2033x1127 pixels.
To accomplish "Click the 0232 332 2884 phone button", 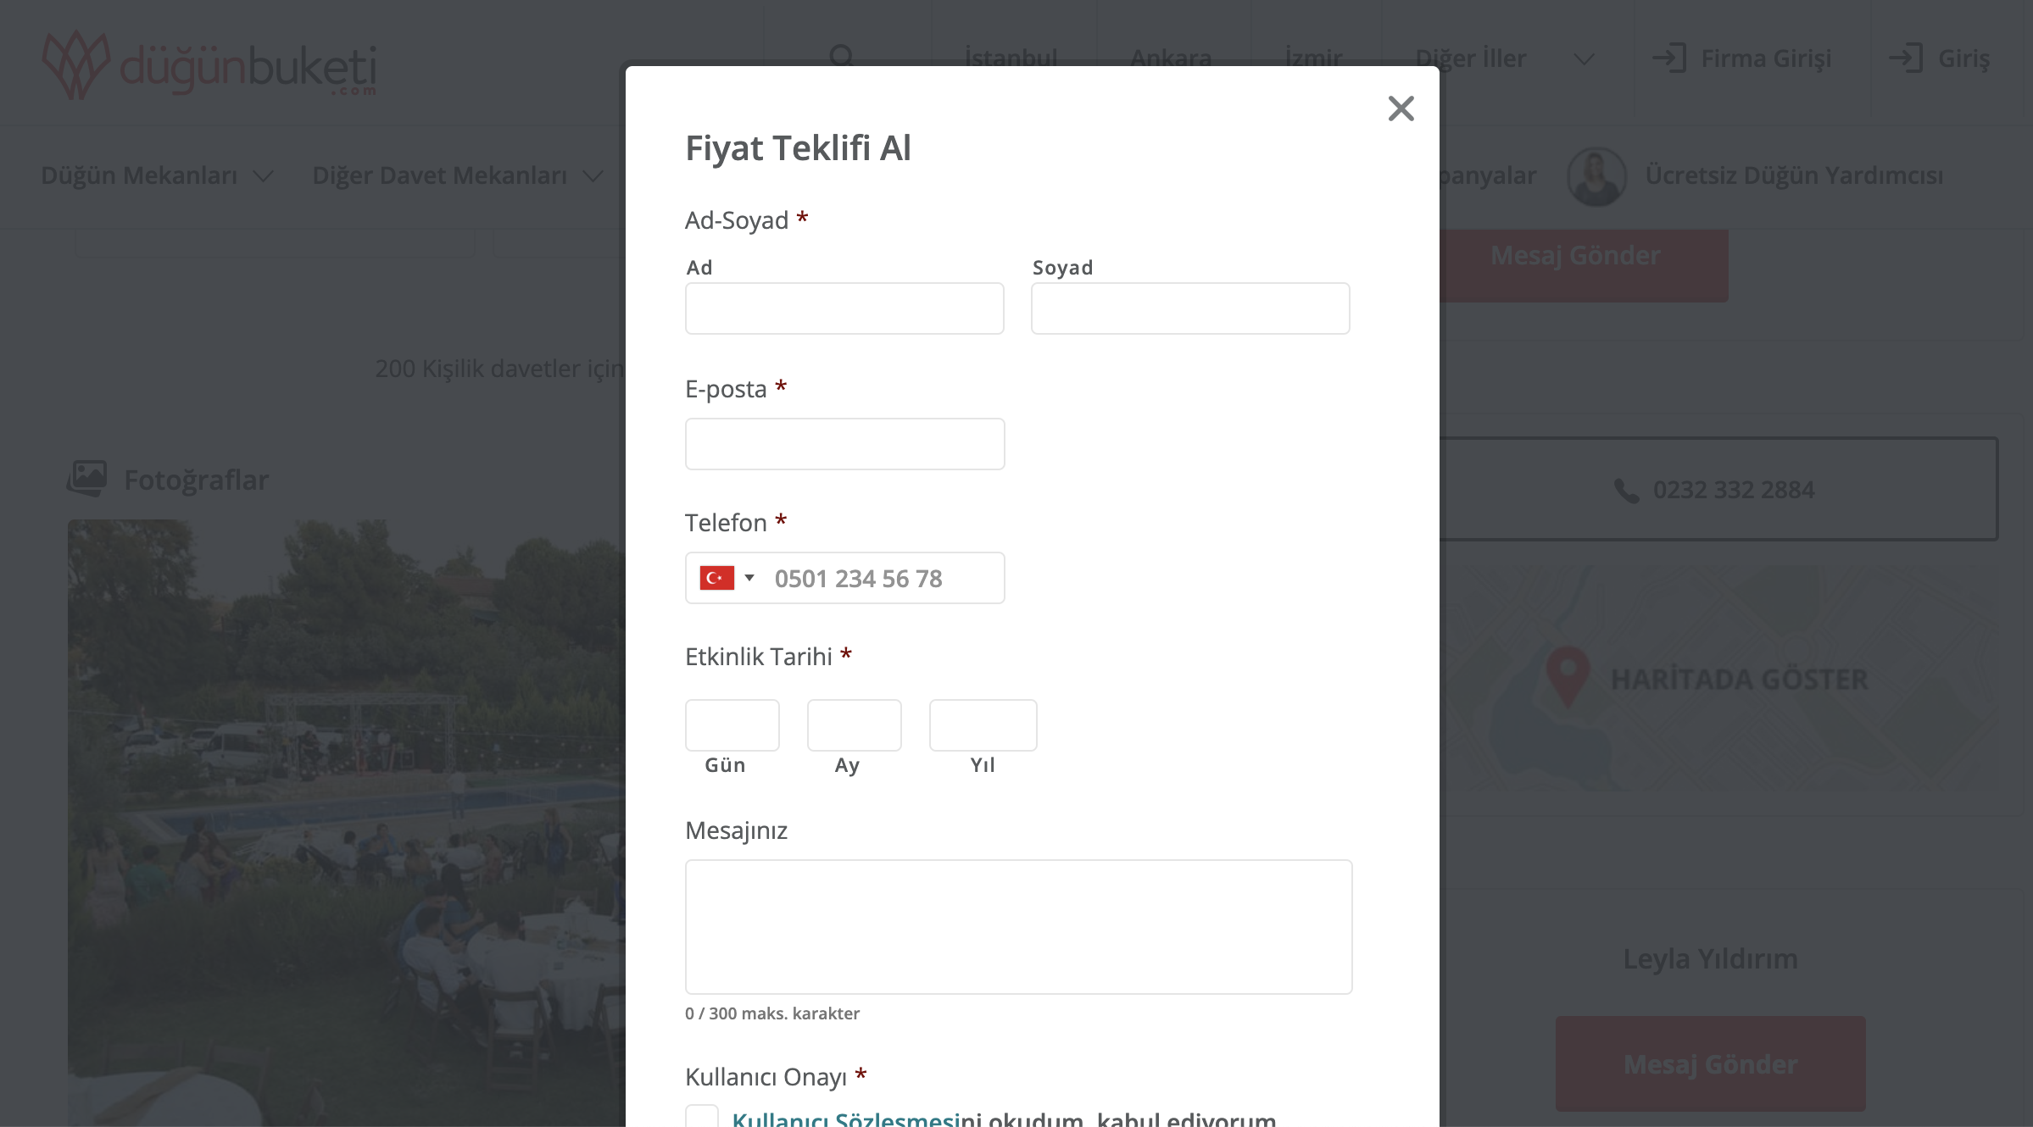I will coord(1718,489).
